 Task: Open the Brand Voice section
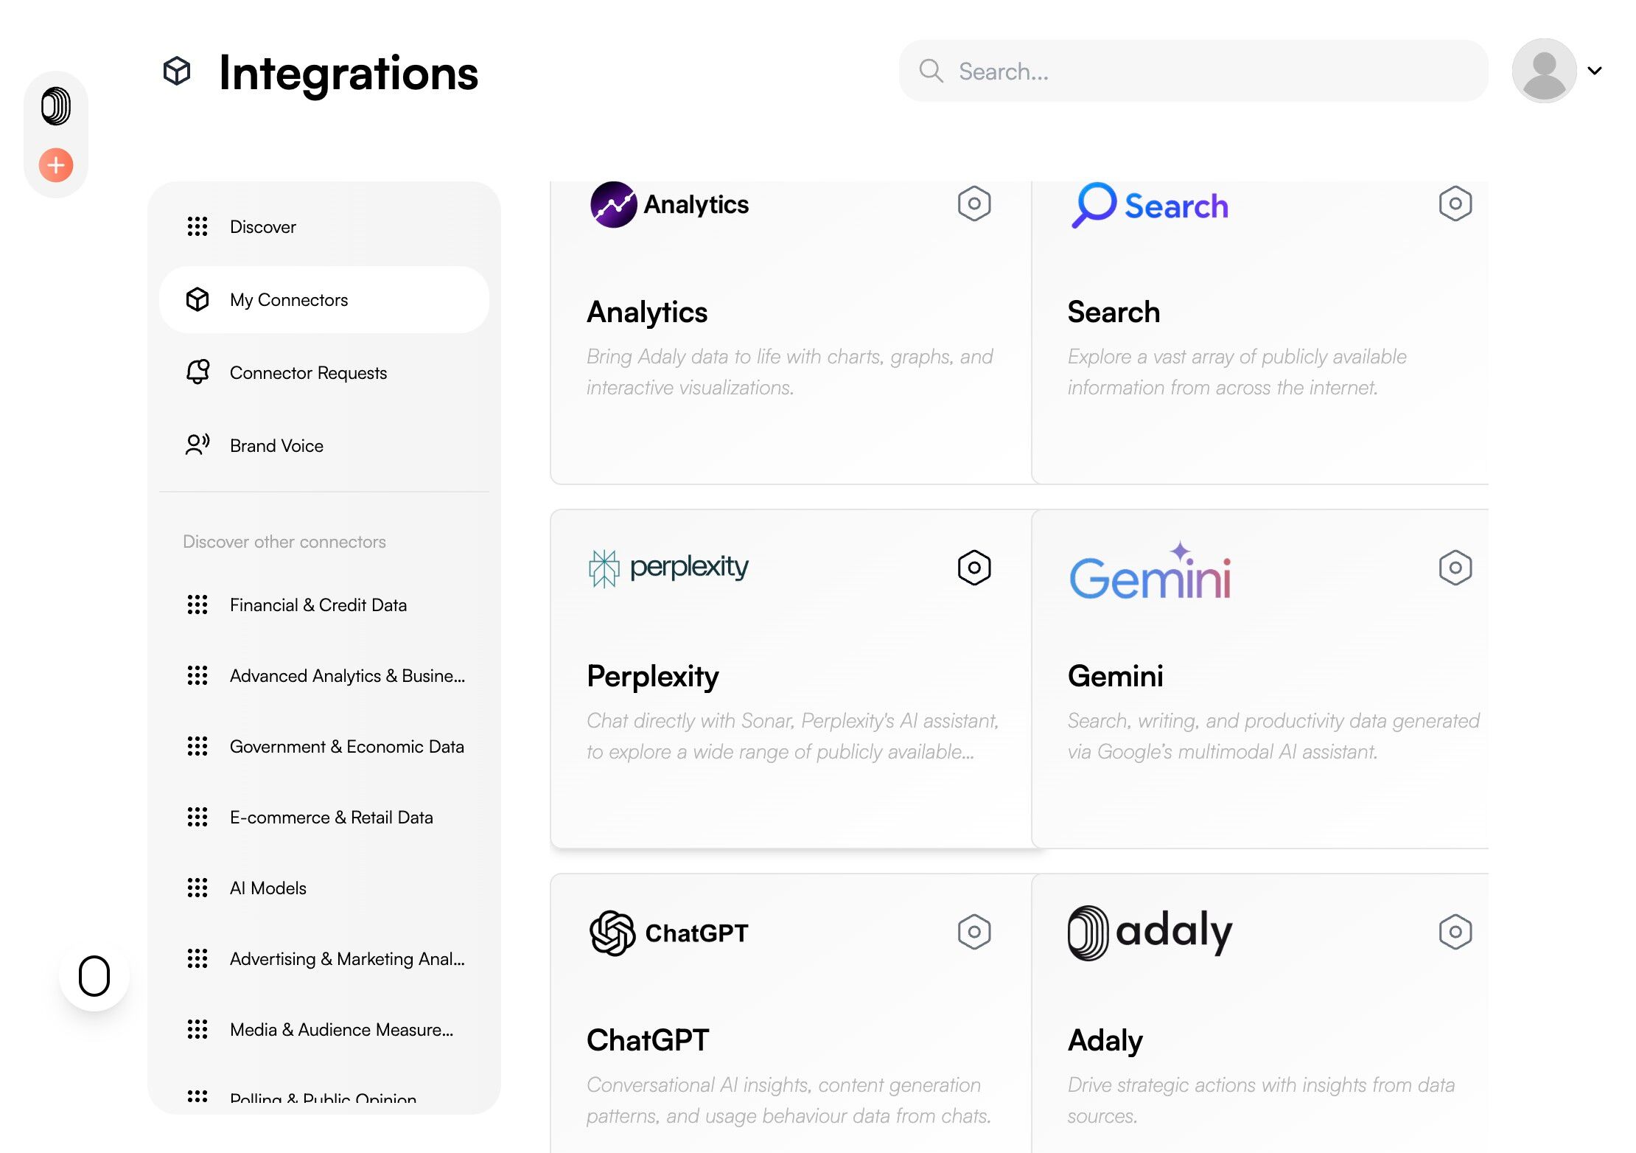[x=276, y=446]
